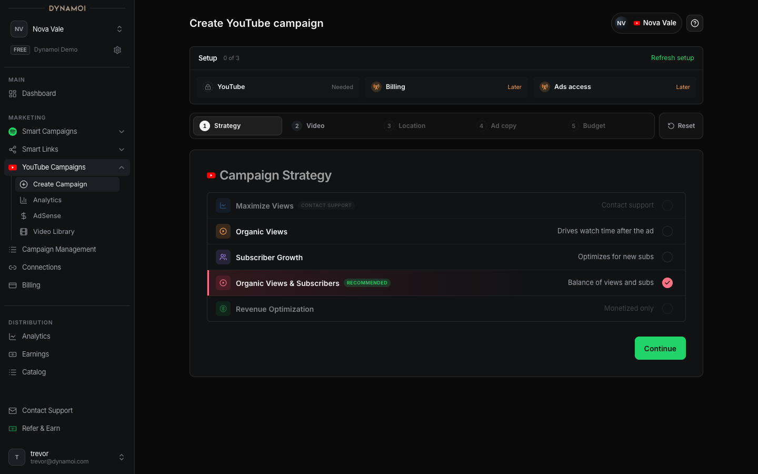Click the 'Drives watch time after the ad' text
This screenshot has width=758, height=474.
click(x=605, y=231)
